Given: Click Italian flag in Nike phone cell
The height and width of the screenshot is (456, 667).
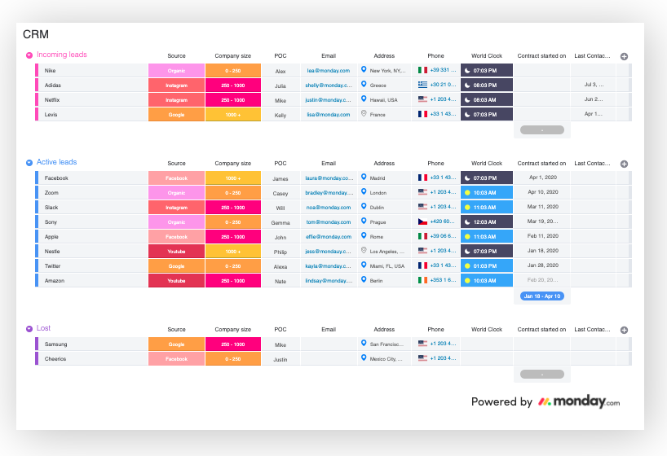Looking at the screenshot, I should (x=422, y=70).
